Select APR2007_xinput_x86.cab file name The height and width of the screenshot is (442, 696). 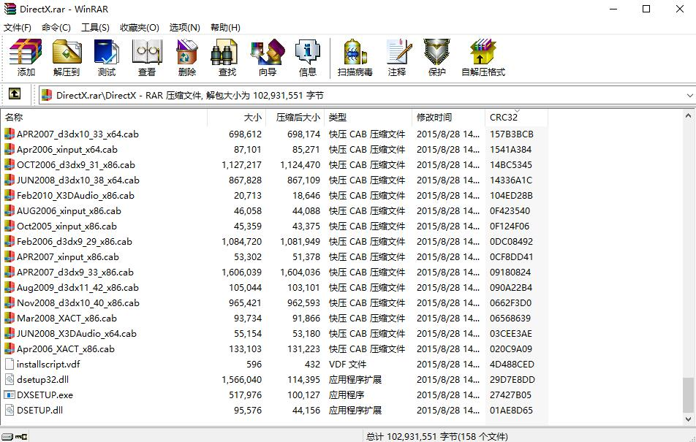tap(68, 257)
